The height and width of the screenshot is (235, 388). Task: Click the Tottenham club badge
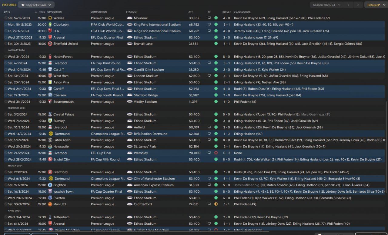(50, 217)
